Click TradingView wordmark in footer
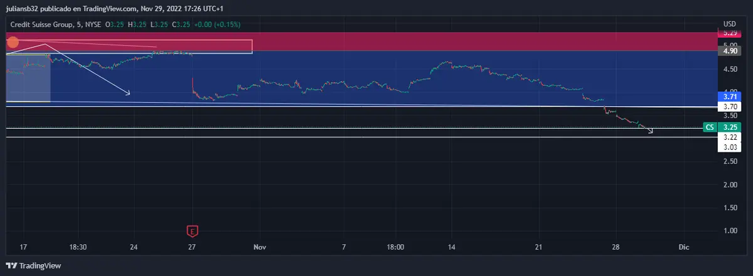 pos(40,266)
